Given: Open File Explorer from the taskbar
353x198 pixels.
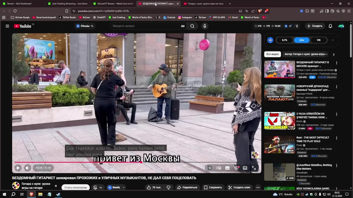Looking at the screenshot, I should tap(40, 194).
